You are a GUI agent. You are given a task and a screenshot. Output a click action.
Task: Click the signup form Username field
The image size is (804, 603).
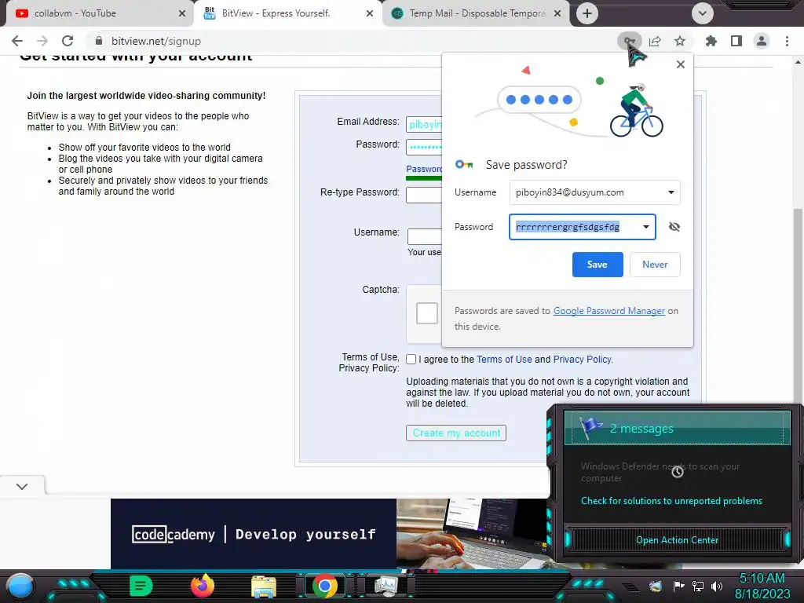point(425,236)
